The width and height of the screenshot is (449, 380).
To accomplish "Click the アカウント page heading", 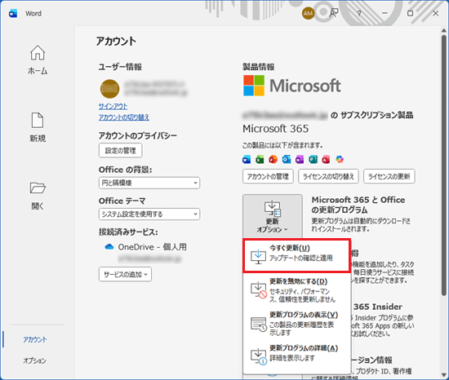I will point(116,41).
